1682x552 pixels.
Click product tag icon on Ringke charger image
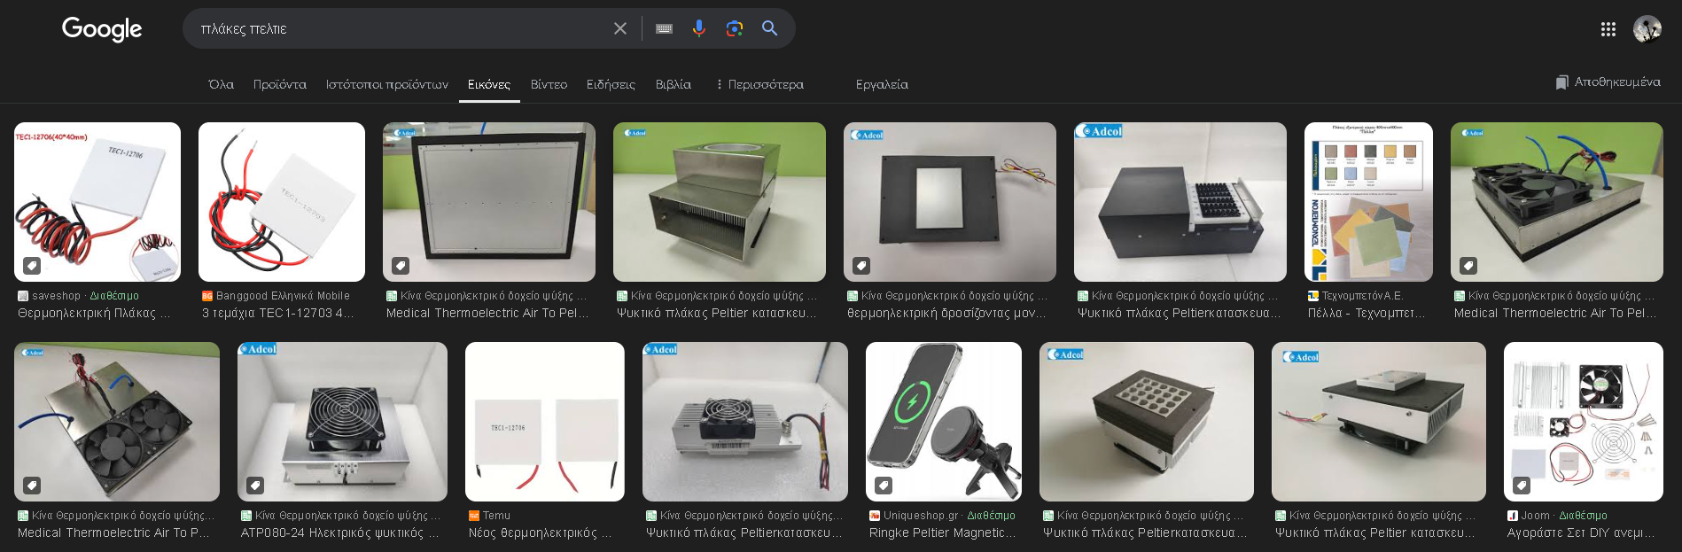884,486
